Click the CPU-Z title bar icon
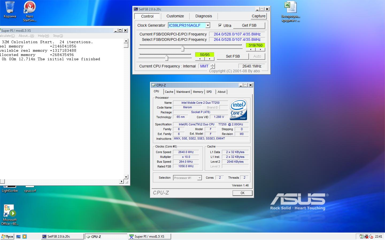The width and height of the screenshot is (385, 240). pyautogui.click(x=153, y=85)
